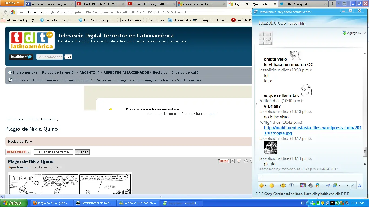Switch to Twitter / Búsqueda tab
369x207 pixels.
pyautogui.click(x=303, y=4)
